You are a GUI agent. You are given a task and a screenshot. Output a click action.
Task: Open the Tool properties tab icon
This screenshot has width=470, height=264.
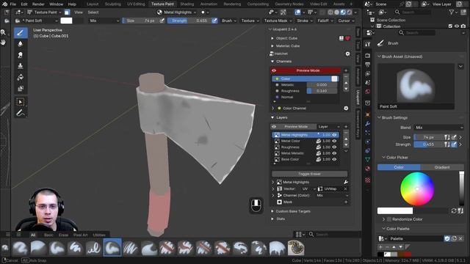tap(368, 44)
